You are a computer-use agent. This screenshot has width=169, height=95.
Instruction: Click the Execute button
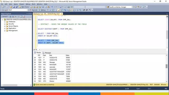coord(34,10)
